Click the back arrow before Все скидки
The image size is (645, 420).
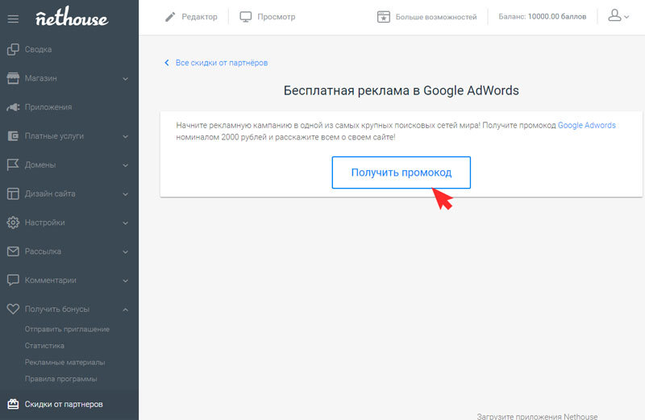tap(167, 63)
